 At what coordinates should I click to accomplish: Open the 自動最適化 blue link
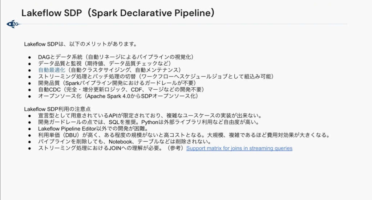tap(52, 70)
